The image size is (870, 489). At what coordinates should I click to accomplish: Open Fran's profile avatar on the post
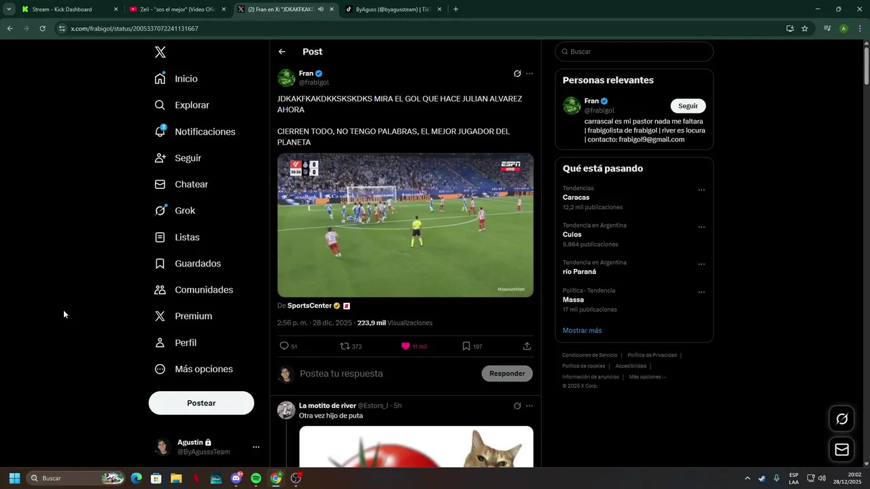tap(286, 77)
